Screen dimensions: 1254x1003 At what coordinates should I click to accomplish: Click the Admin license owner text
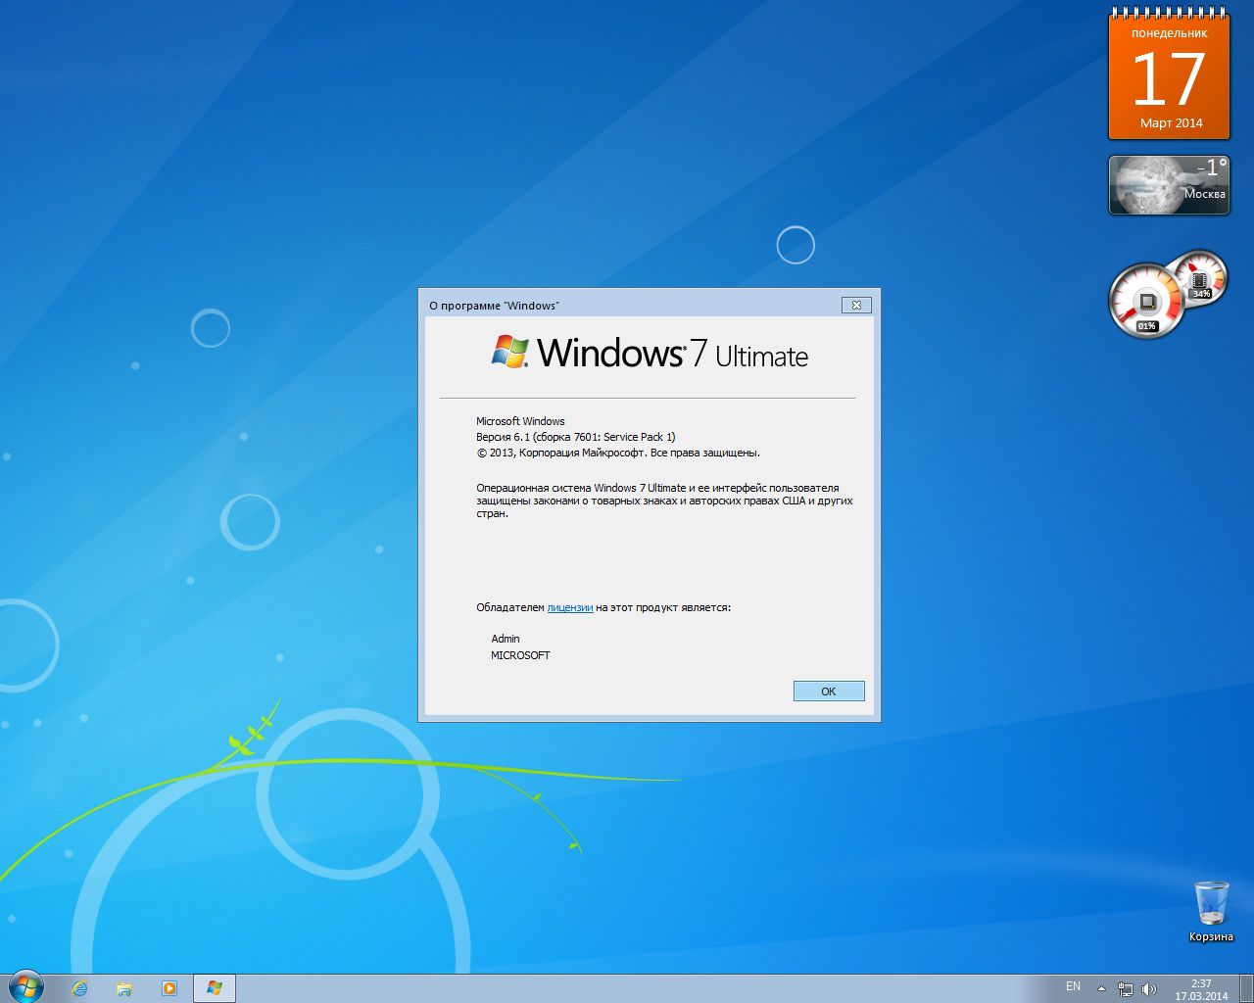coord(506,639)
